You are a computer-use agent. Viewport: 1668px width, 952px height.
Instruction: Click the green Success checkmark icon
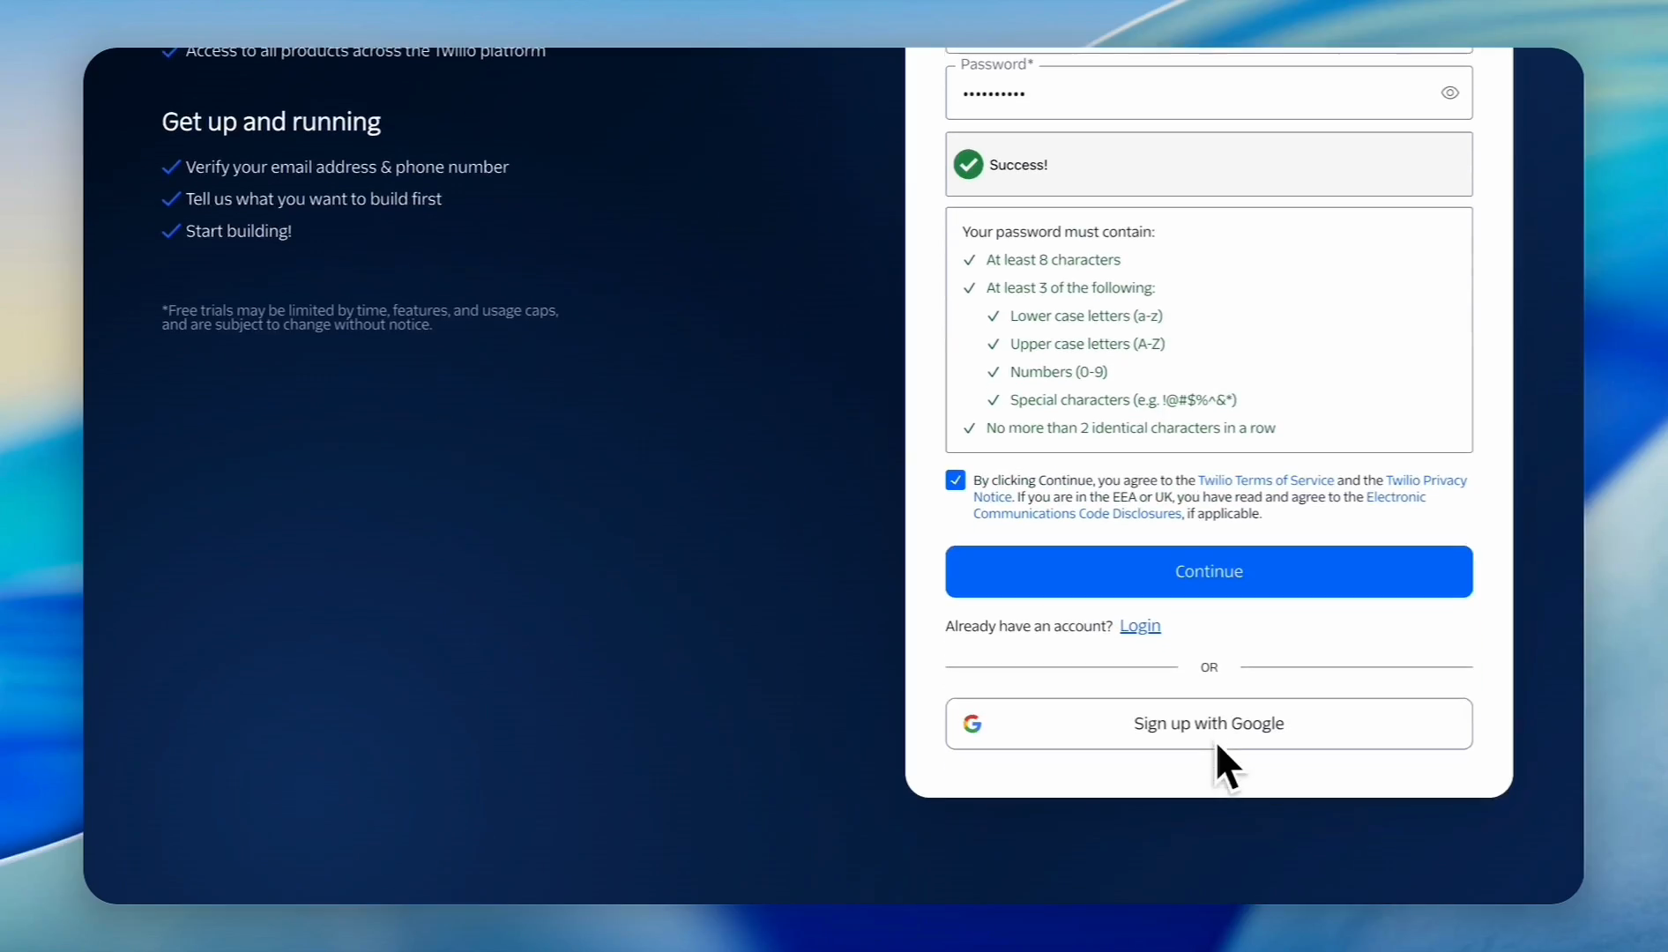coord(968,165)
